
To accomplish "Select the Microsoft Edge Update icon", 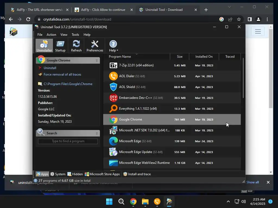I will [x=113, y=152].
